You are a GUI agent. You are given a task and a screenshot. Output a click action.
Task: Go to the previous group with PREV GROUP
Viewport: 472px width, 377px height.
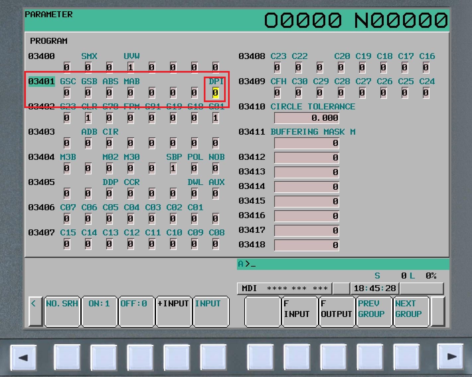373,311
